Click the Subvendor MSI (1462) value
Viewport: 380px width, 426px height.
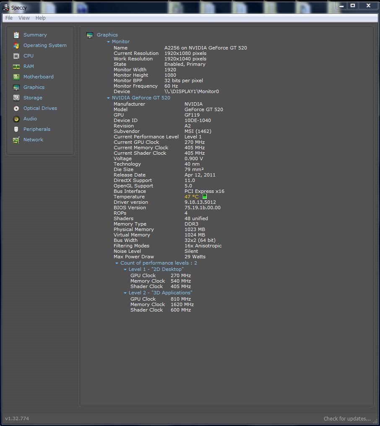pyautogui.click(x=198, y=131)
